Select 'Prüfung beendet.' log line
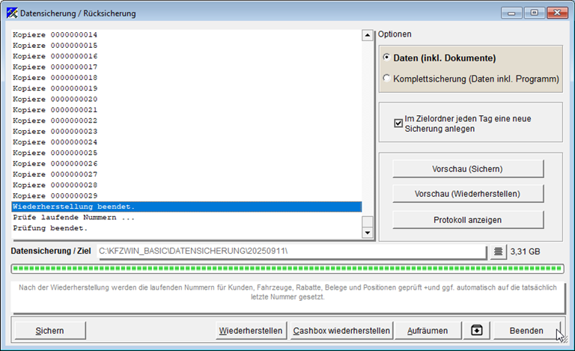Image resolution: width=575 pixels, height=351 pixels. click(186, 228)
